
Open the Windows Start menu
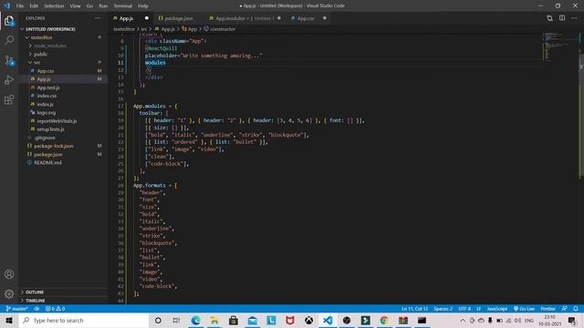[9, 320]
